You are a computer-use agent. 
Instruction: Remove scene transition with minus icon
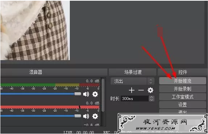click(x=141, y=90)
